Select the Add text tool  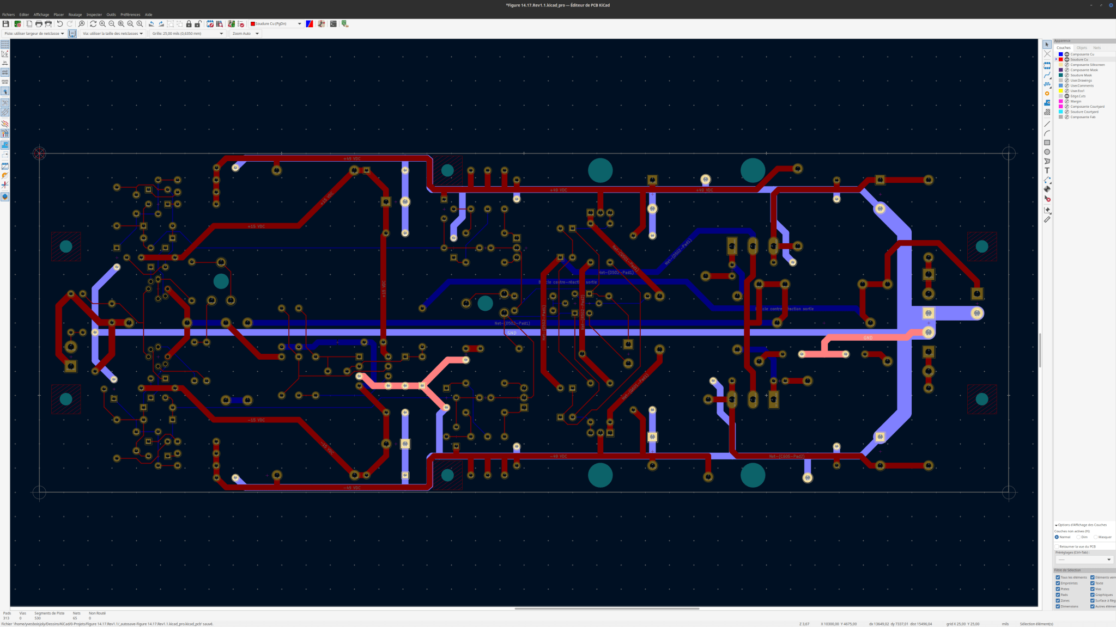[x=1047, y=170]
